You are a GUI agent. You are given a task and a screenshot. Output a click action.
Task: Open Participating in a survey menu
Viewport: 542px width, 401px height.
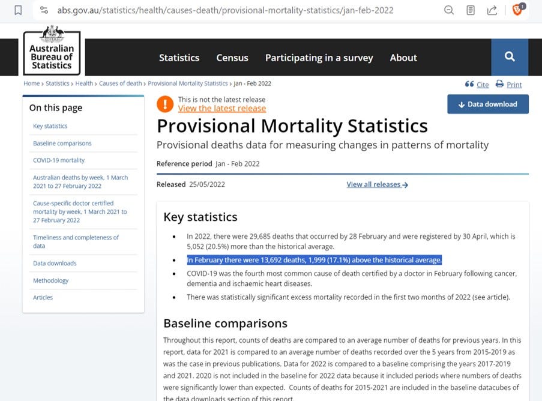[319, 58]
